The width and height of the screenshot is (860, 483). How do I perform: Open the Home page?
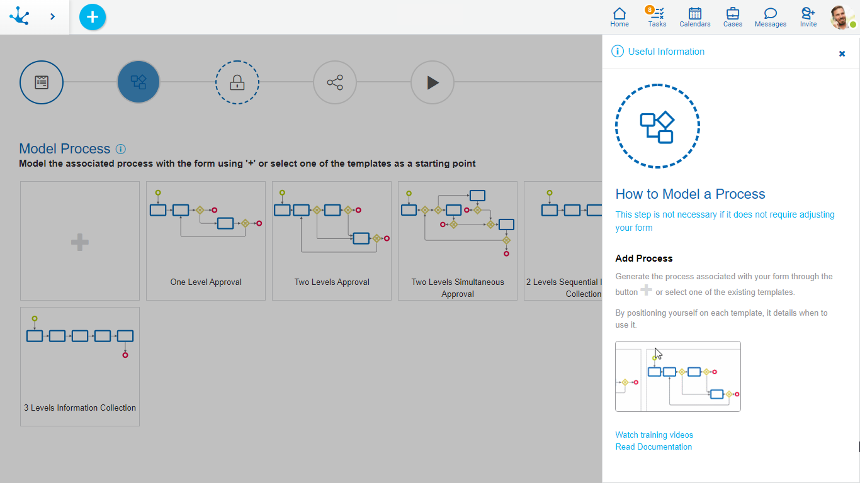(619, 17)
